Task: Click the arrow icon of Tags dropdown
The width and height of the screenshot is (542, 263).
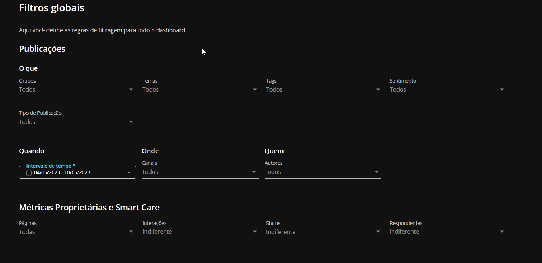Action: tap(378, 90)
